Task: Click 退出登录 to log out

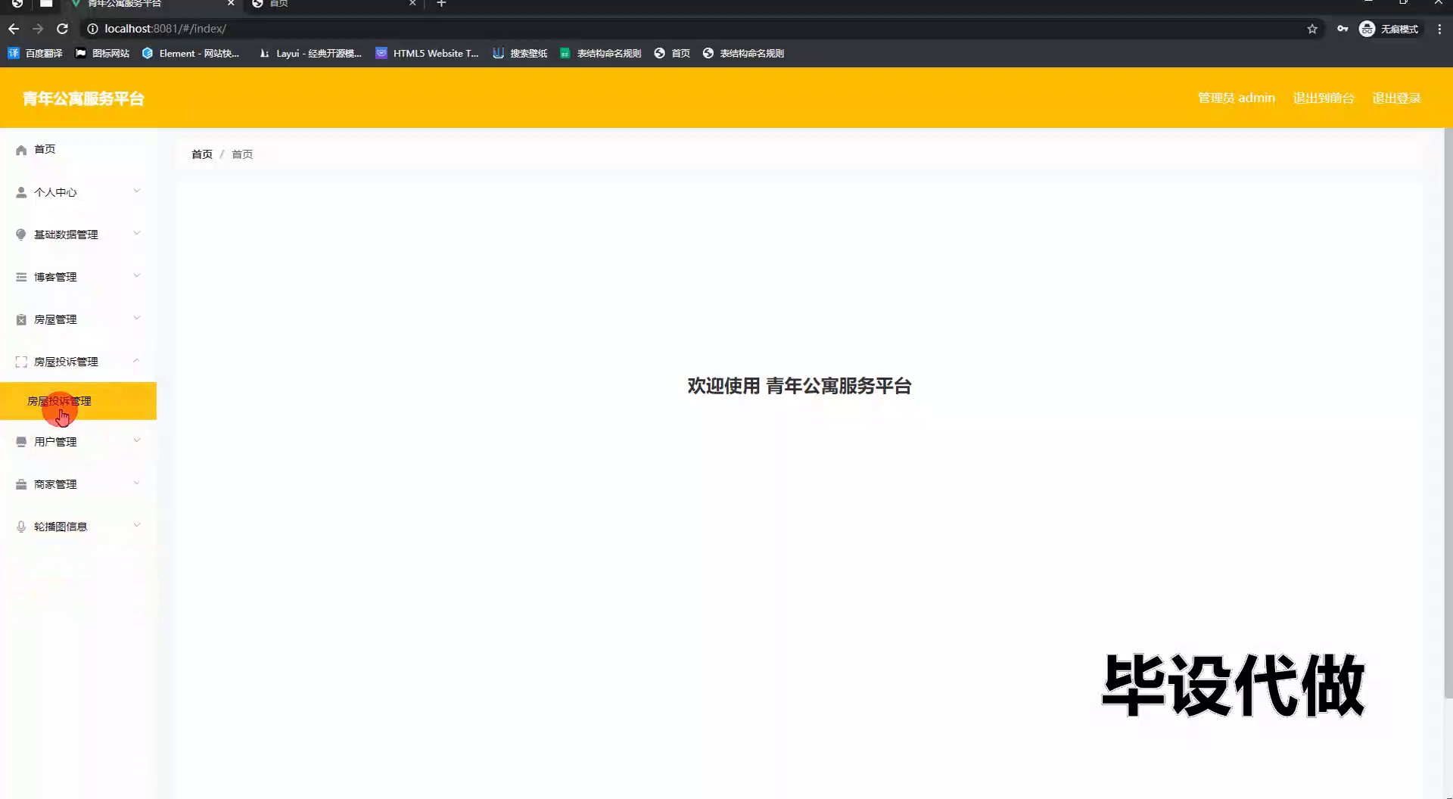Action: (x=1396, y=98)
